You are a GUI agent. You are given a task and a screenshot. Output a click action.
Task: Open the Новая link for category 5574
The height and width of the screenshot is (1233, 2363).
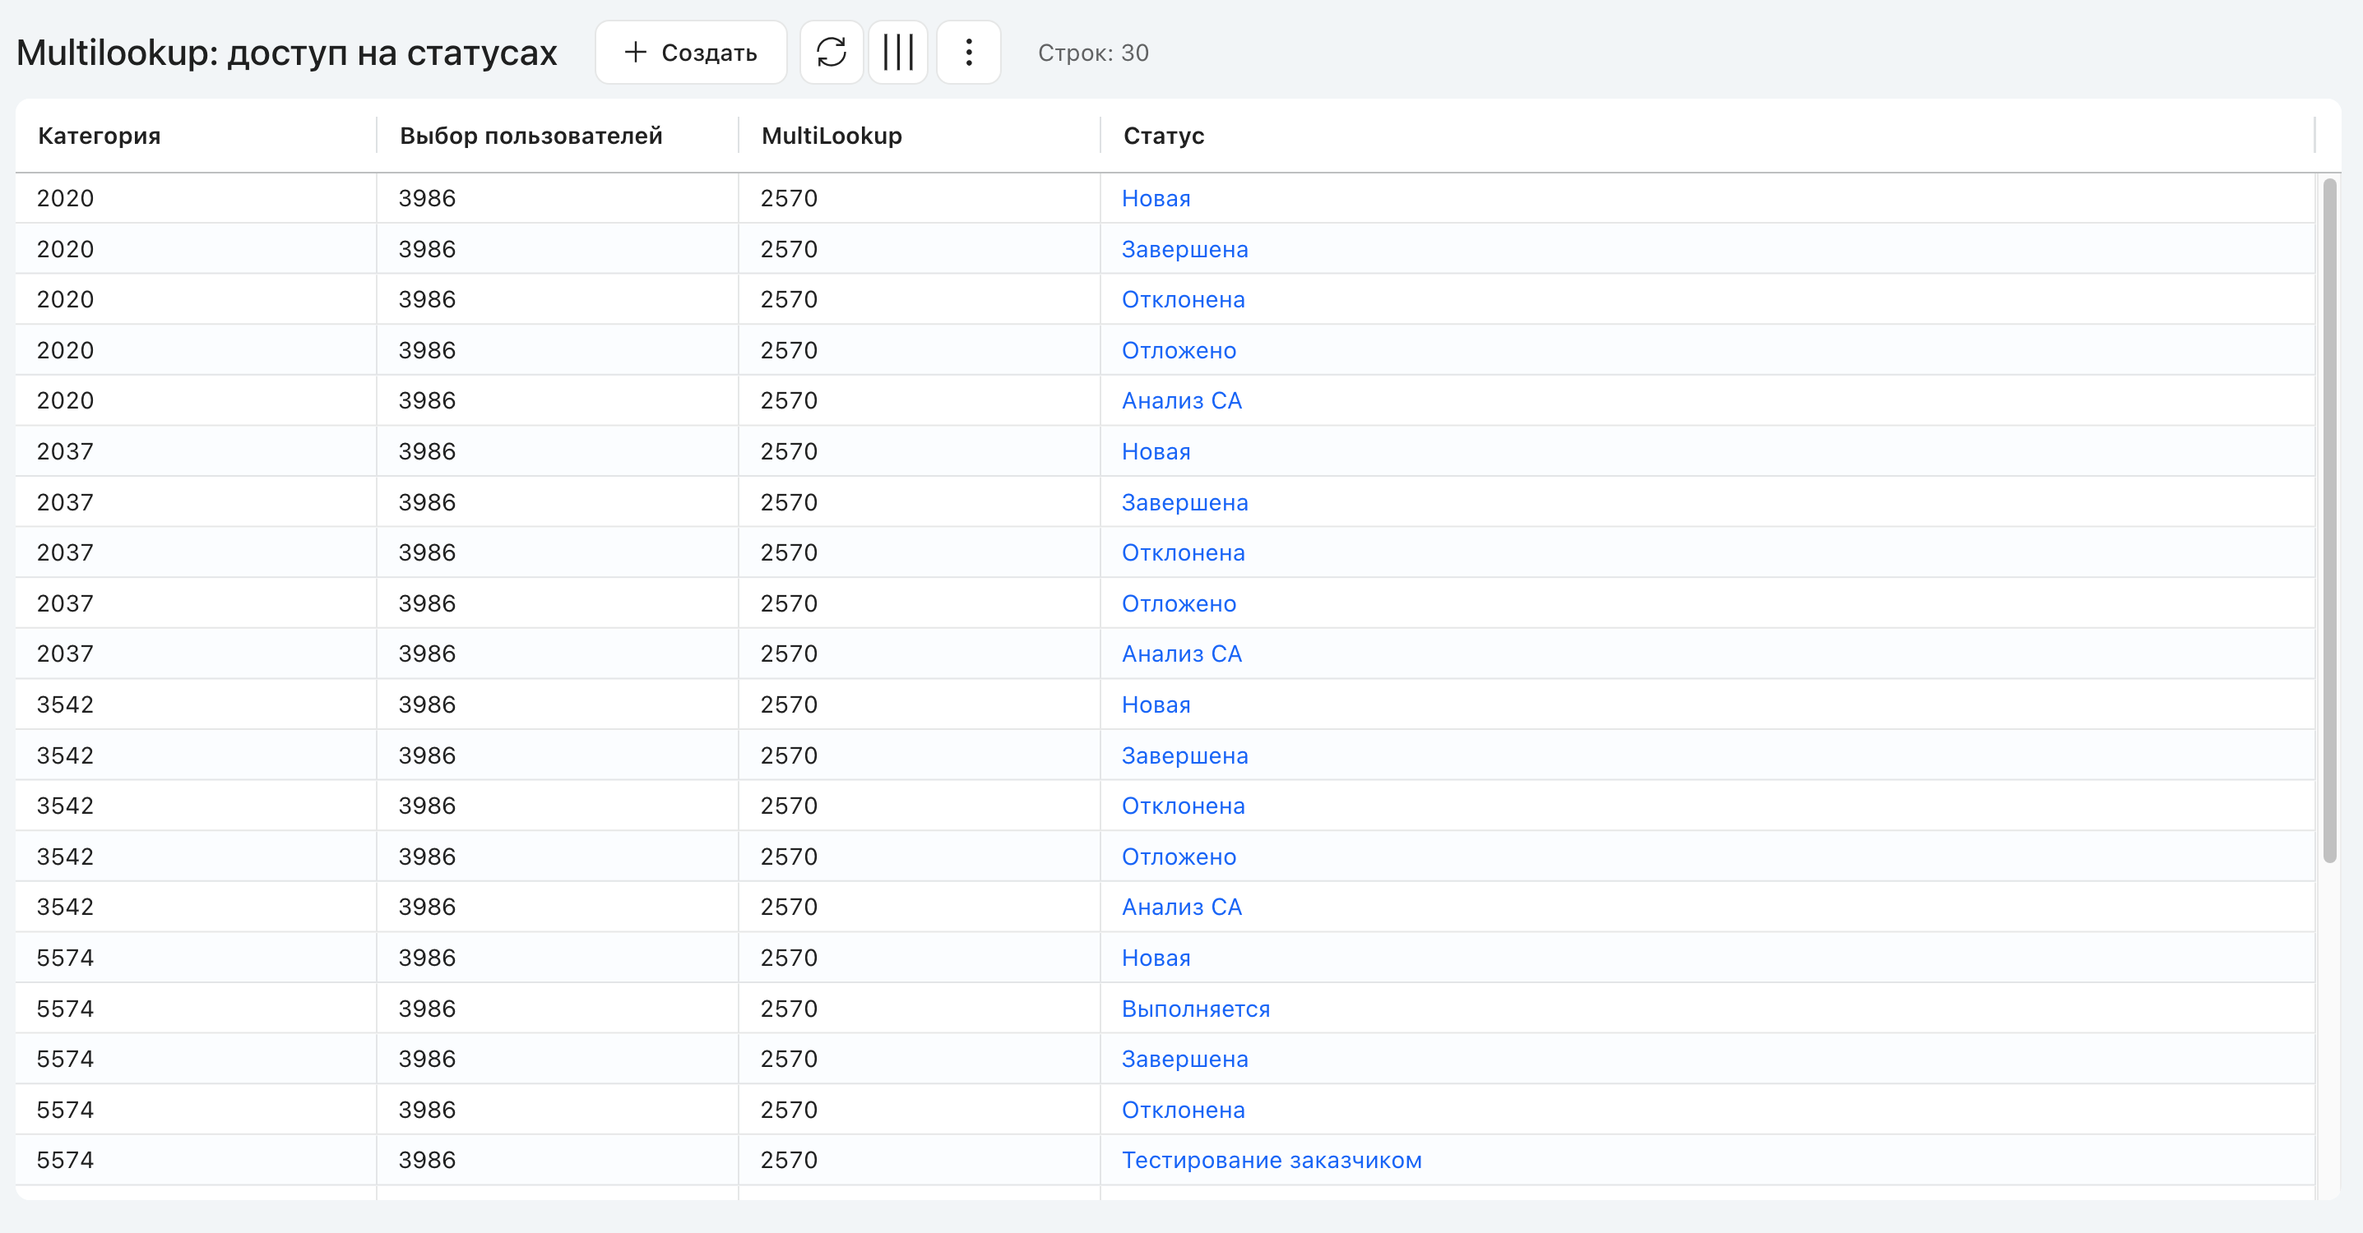click(1156, 958)
